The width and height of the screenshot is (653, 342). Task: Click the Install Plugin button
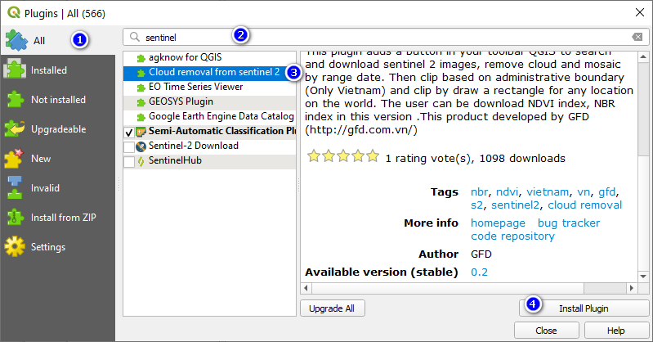pyautogui.click(x=584, y=308)
